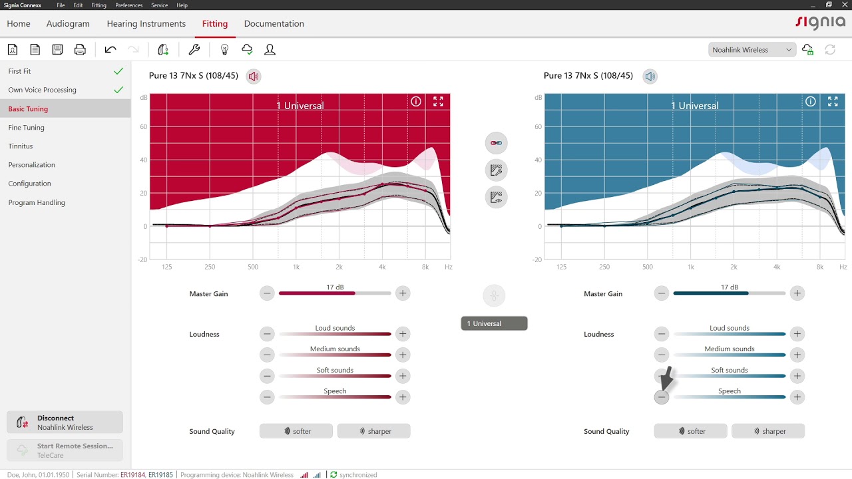The width and height of the screenshot is (852, 479).
Task: Open the Edit menu
Action: (x=79, y=5)
